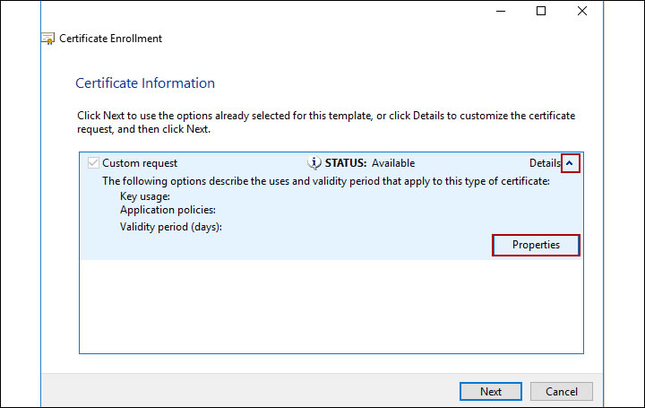Cancel the certificate enrollment
This screenshot has width=645, height=408.
click(561, 391)
